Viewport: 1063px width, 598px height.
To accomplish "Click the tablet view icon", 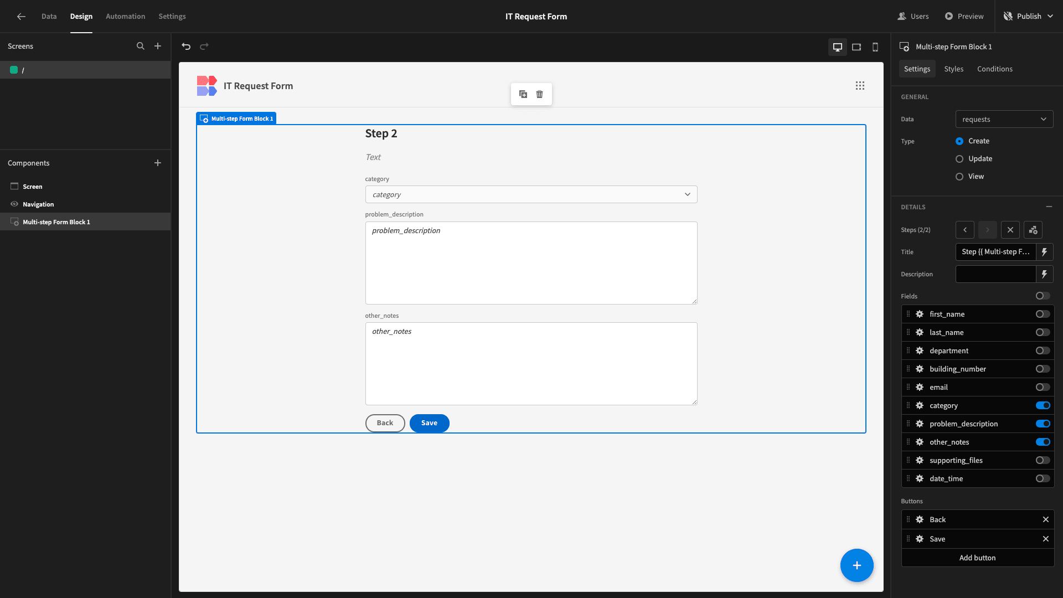I will 856,46.
